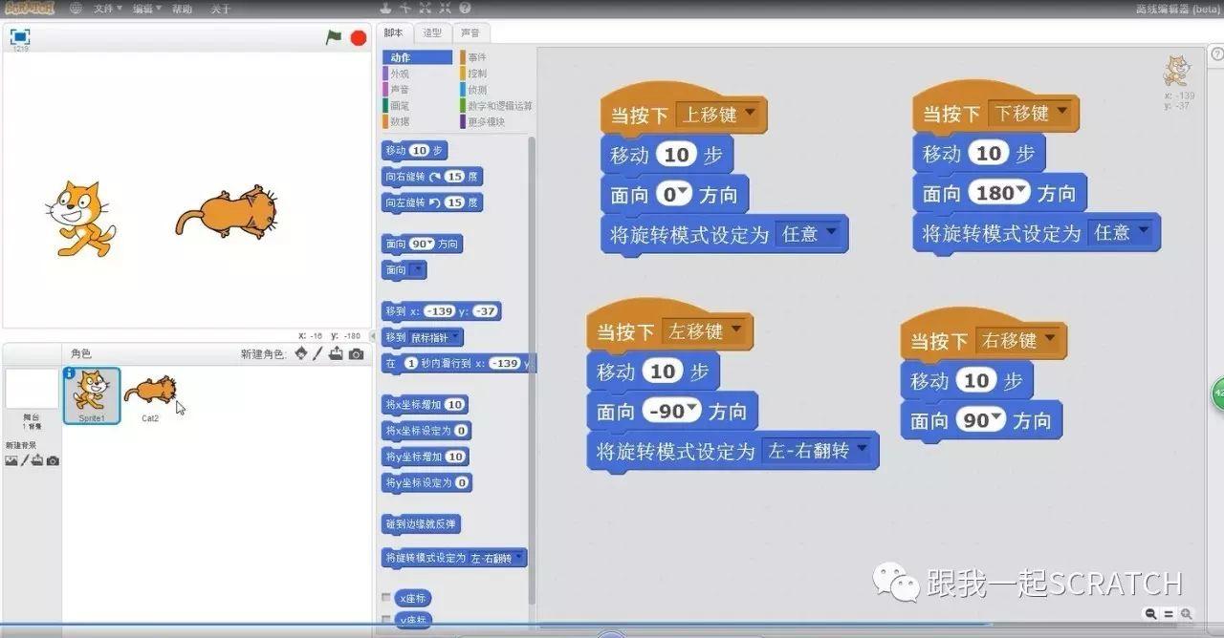
Task: Open direction dropdown showing 180
Action: pyautogui.click(x=1021, y=192)
